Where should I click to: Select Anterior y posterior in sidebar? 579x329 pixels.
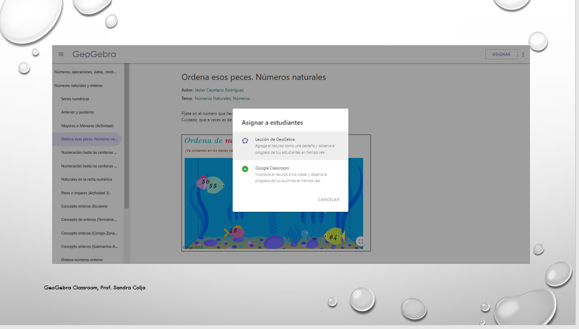click(78, 112)
